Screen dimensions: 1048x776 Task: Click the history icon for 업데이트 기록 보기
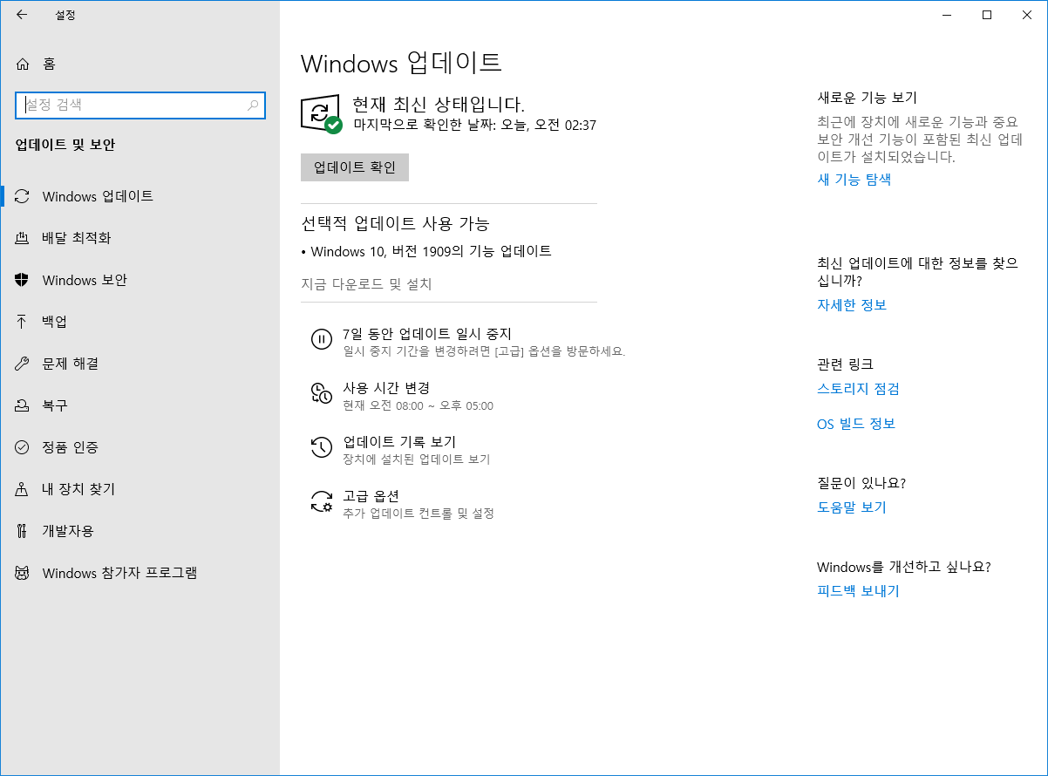pyautogui.click(x=322, y=447)
